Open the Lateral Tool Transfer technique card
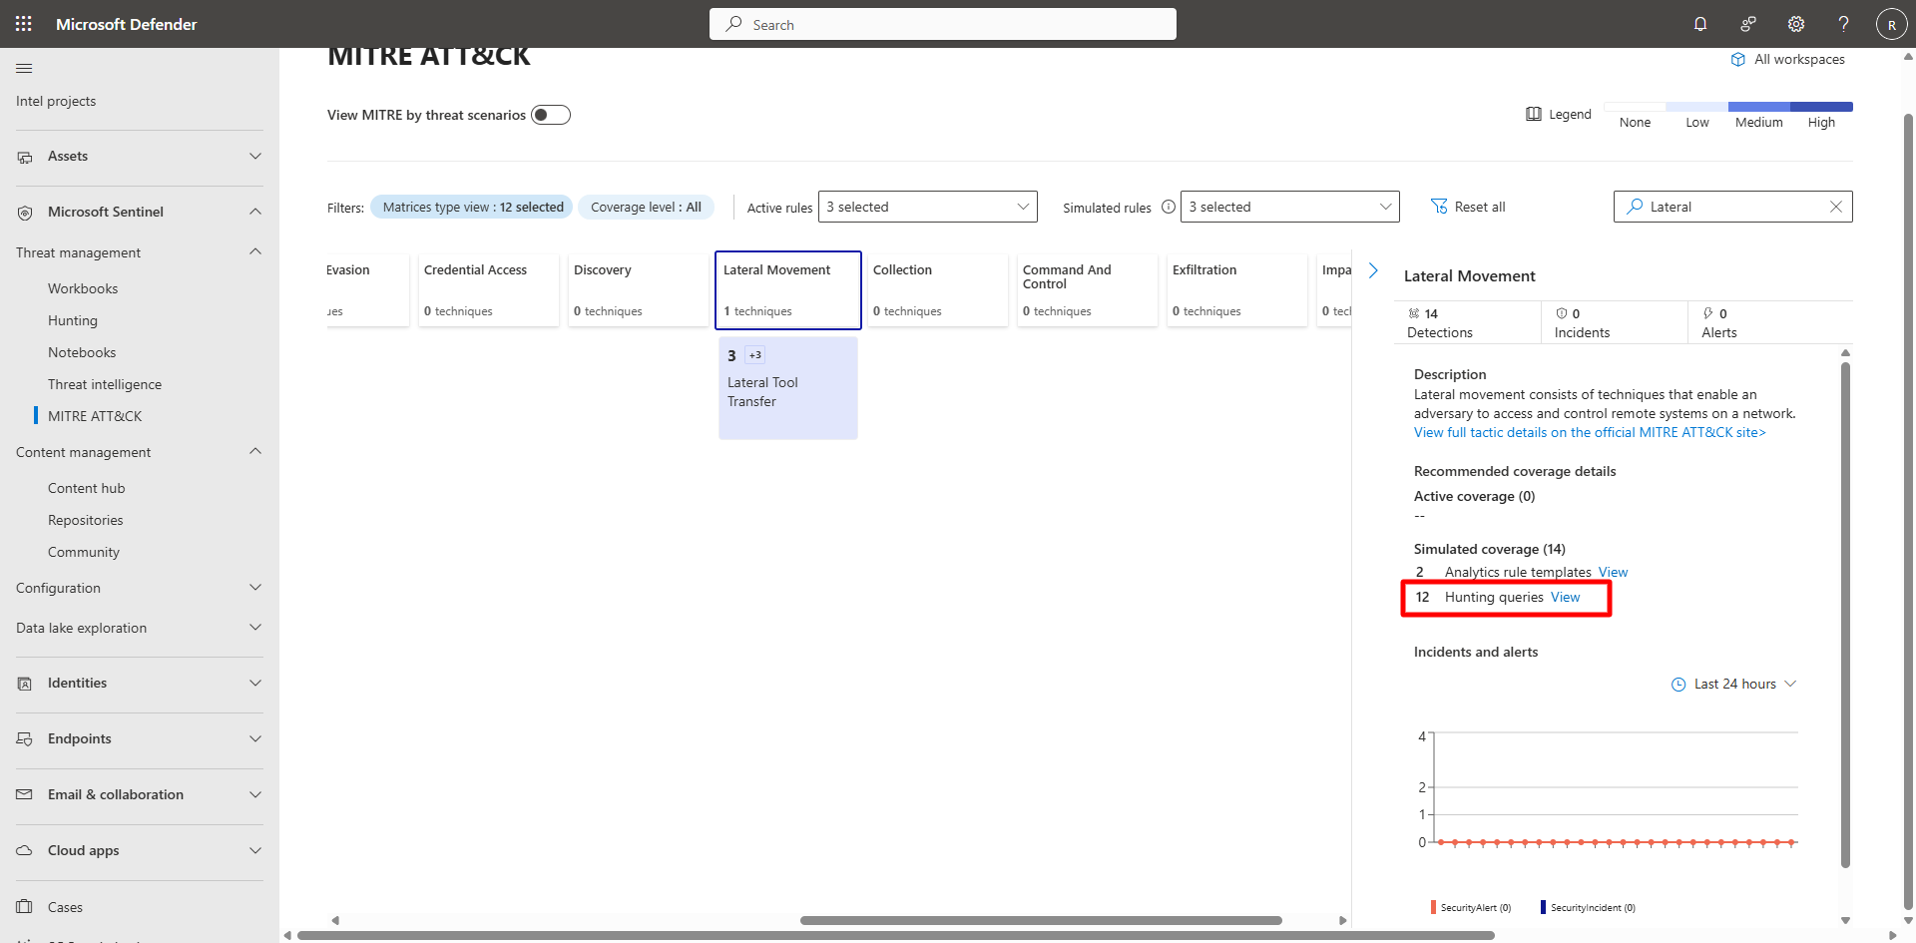 pos(788,388)
